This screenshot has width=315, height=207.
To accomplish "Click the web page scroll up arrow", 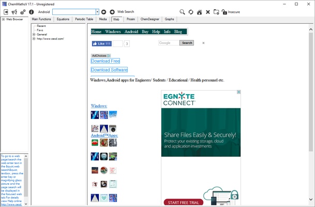I will tap(311, 29).
